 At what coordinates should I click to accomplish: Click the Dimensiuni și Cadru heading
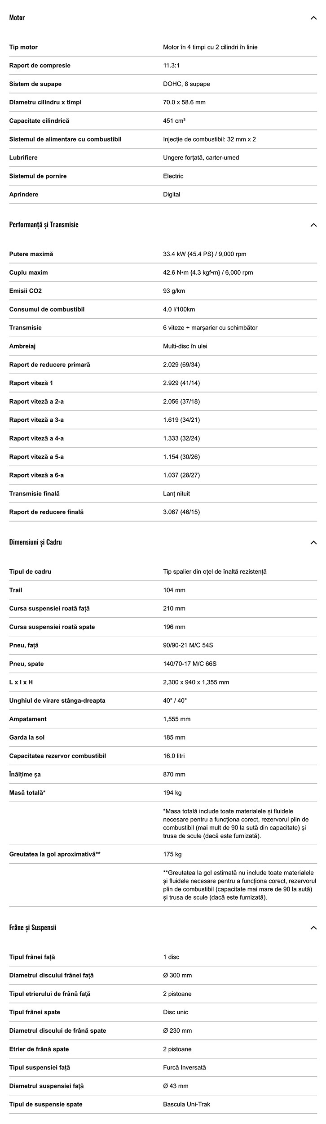point(35,542)
